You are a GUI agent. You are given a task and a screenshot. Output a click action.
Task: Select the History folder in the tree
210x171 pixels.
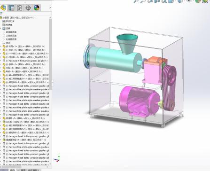(8, 21)
